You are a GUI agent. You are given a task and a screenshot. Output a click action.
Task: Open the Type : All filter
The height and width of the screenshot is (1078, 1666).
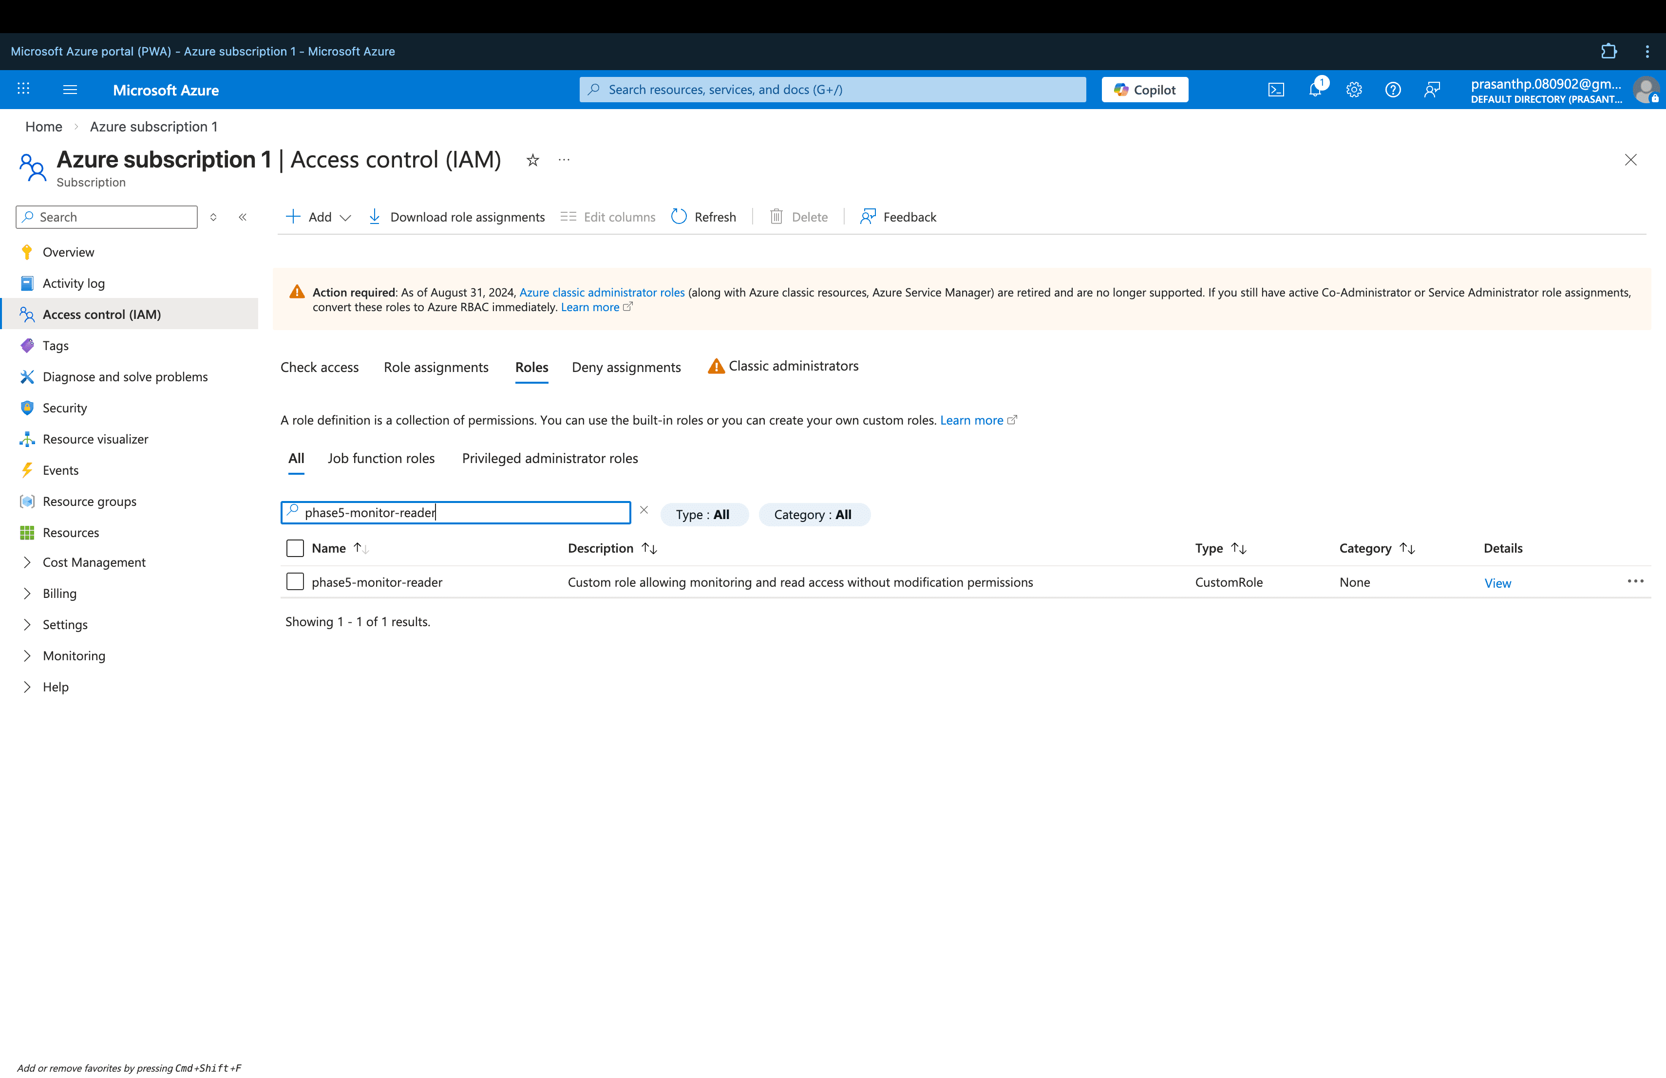tap(703, 514)
